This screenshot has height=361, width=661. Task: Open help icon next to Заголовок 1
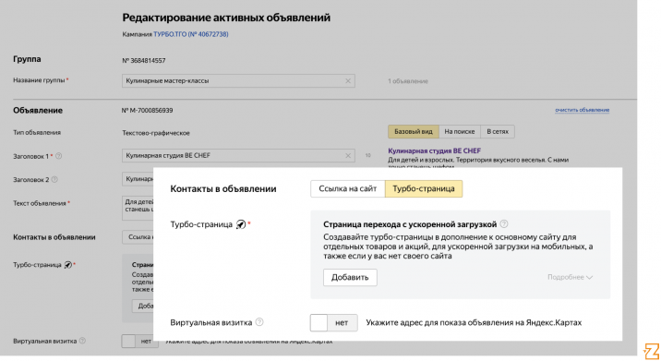pyautogui.click(x=58, y=156)
